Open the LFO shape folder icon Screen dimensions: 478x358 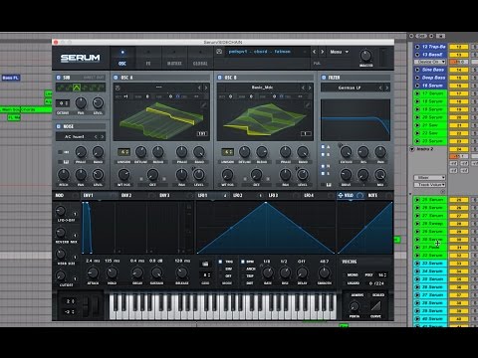click(x=205, y=264)
